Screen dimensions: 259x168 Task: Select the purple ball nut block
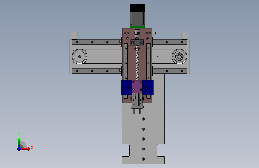137,86
